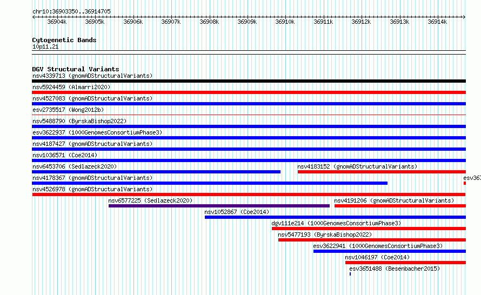Click the 36912k ruler position
The width and height of the screenshot is (481, 295).
361,22
